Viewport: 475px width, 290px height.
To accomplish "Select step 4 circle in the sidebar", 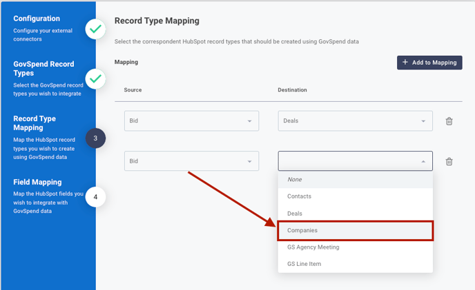I will tap(95, 197).
